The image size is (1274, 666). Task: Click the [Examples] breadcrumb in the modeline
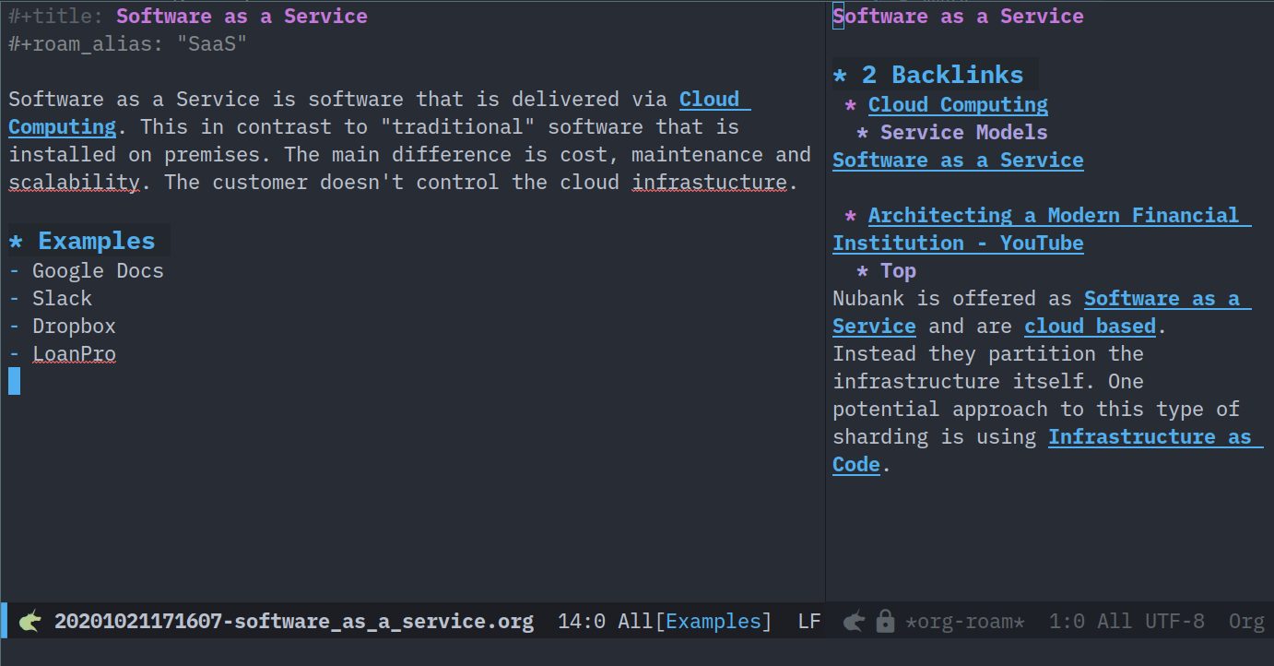(x=714, y=620)
